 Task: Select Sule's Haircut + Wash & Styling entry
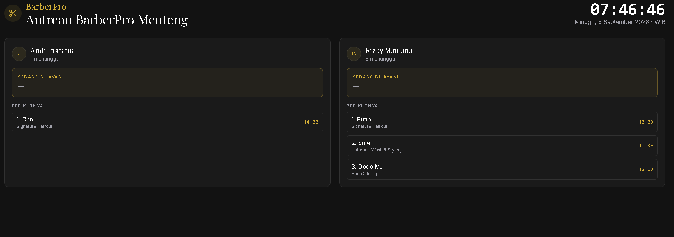502,146
